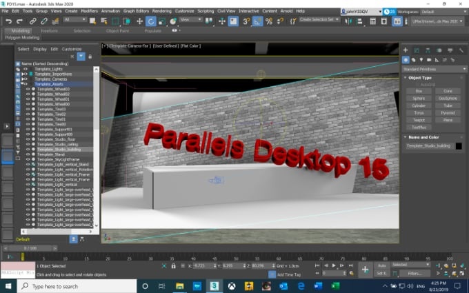The width and height of the screenshot is (469, 293).
Task: Open the Create Selection Set dropdown
Action: pos(319,19)
